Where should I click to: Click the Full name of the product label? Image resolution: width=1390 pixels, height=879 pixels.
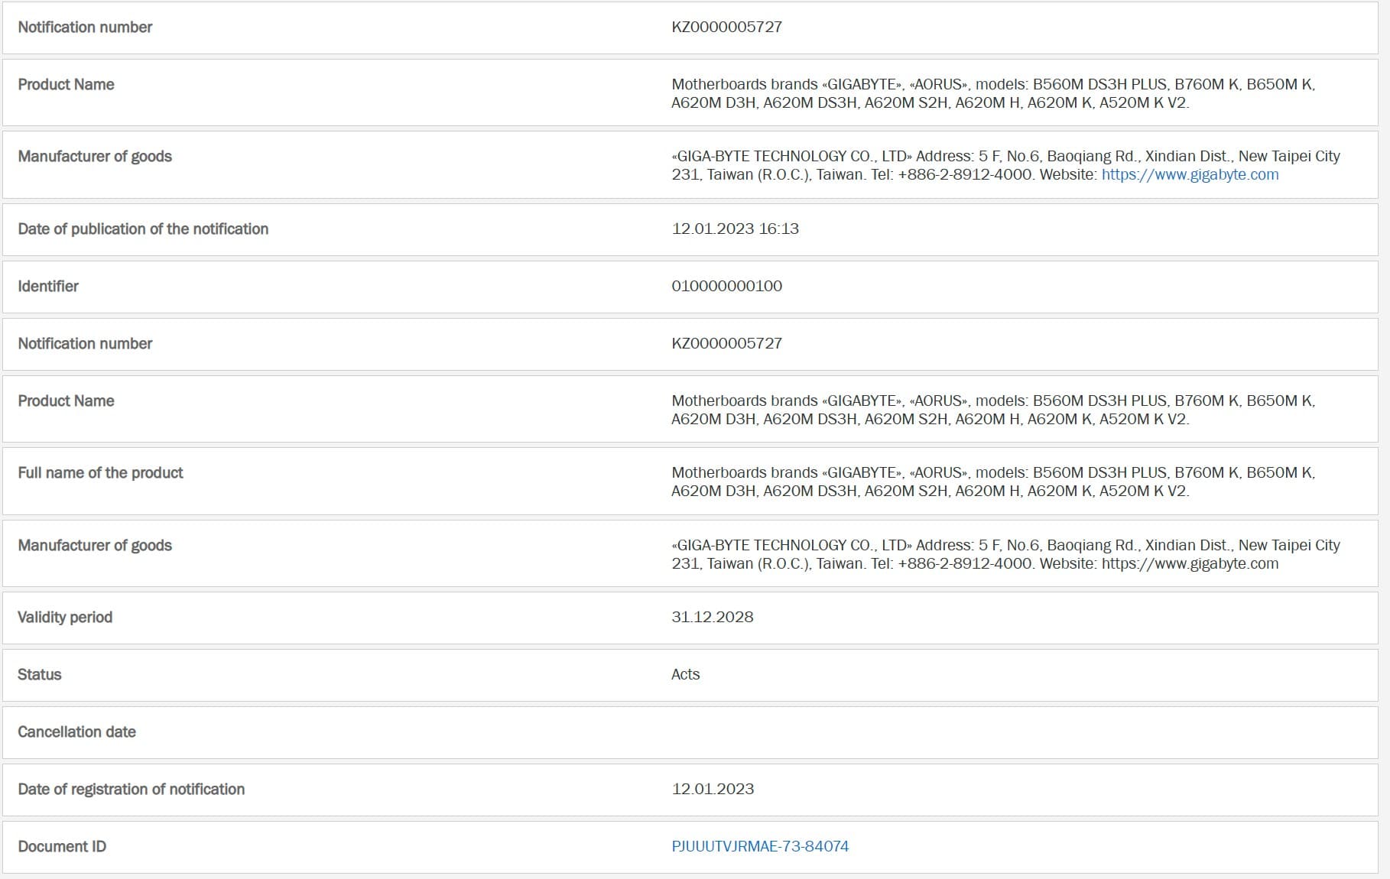[100, 472]
